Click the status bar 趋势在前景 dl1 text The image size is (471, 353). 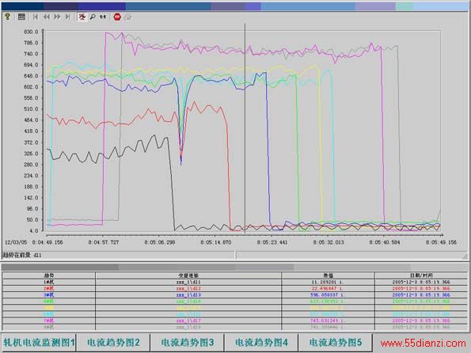[x=22, y=255]
